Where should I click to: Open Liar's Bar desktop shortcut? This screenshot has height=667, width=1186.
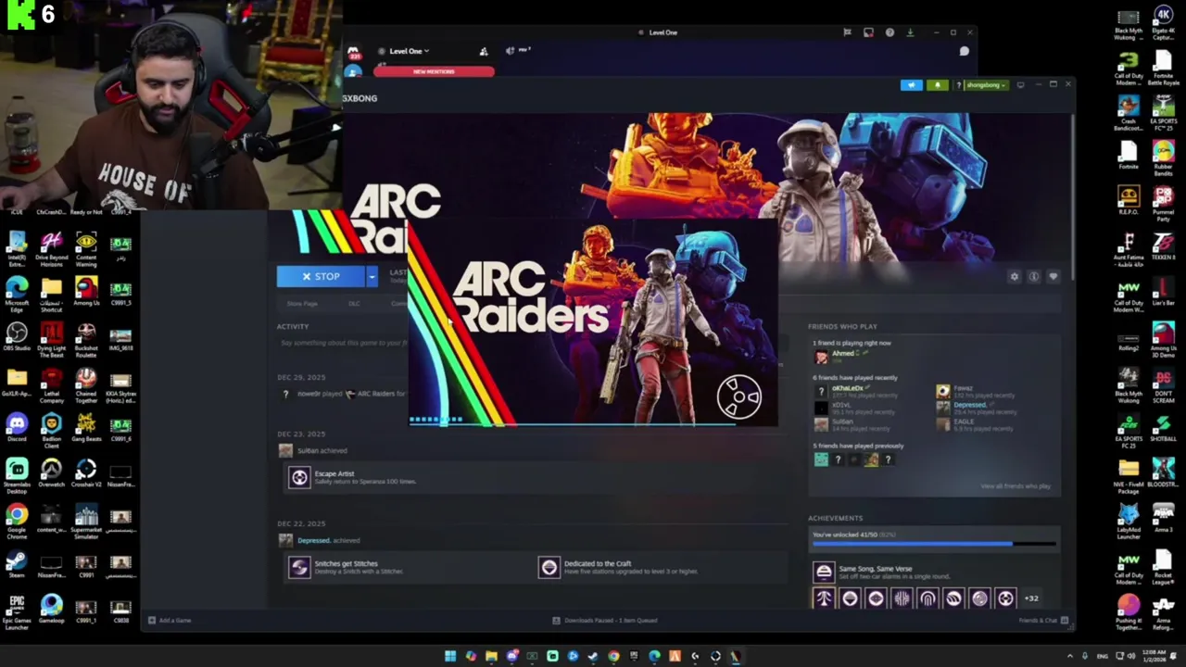click(1163, 290)
